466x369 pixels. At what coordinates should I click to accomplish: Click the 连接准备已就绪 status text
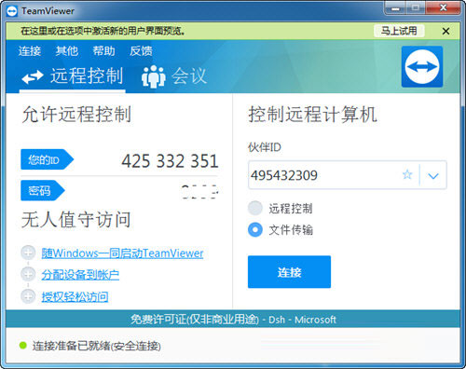(x=97, y=346)
